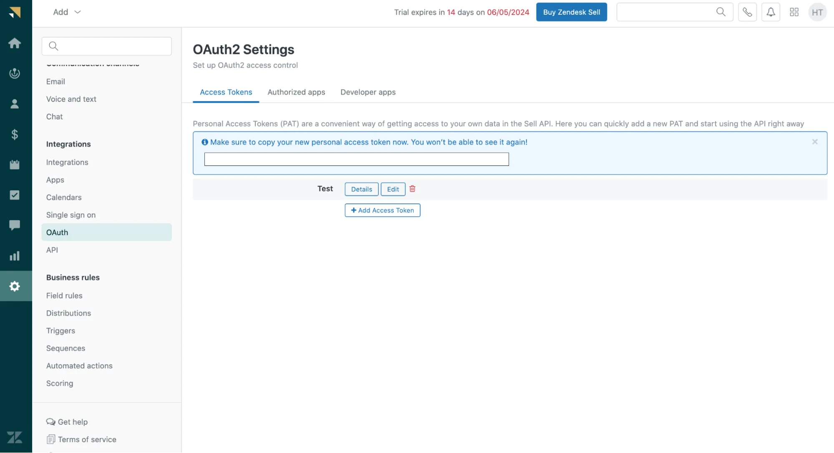
Task: Click the Buy Zendesk Sell button
Action: point(572,12)
